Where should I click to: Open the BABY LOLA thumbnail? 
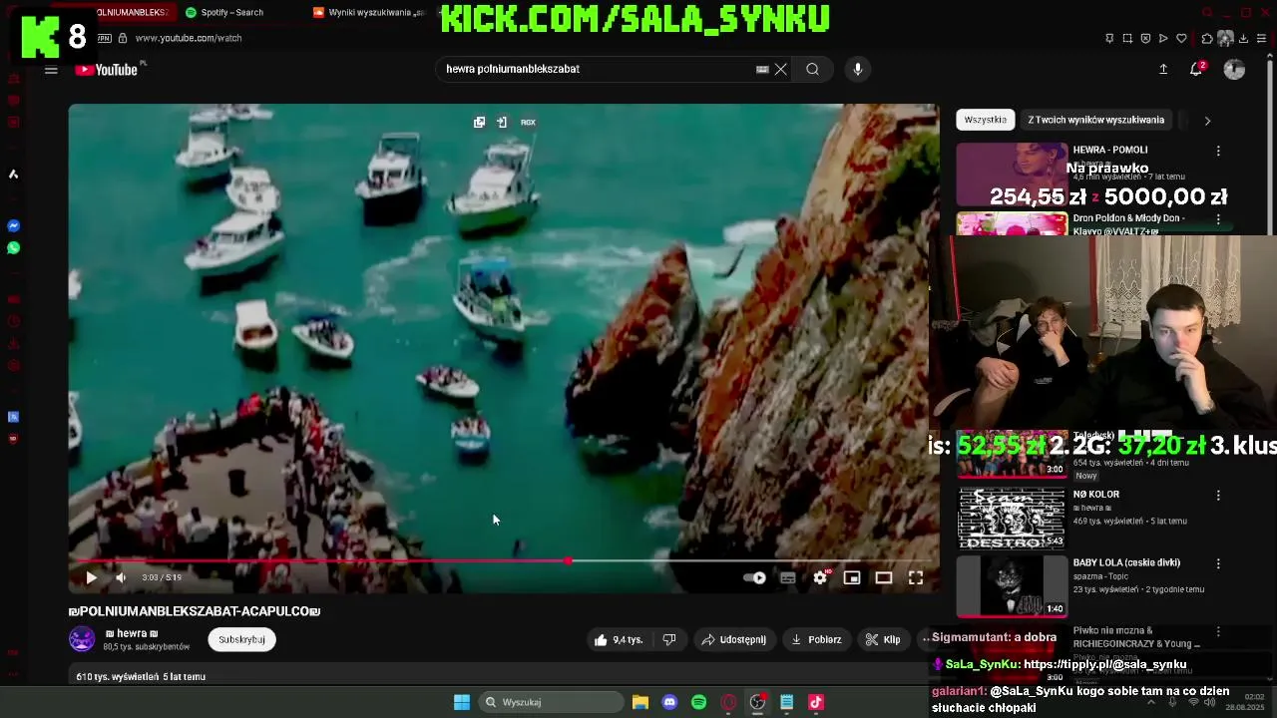1012,586
